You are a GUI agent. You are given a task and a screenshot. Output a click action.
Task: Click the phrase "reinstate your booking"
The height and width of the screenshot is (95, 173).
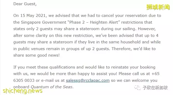click(133, 67)
